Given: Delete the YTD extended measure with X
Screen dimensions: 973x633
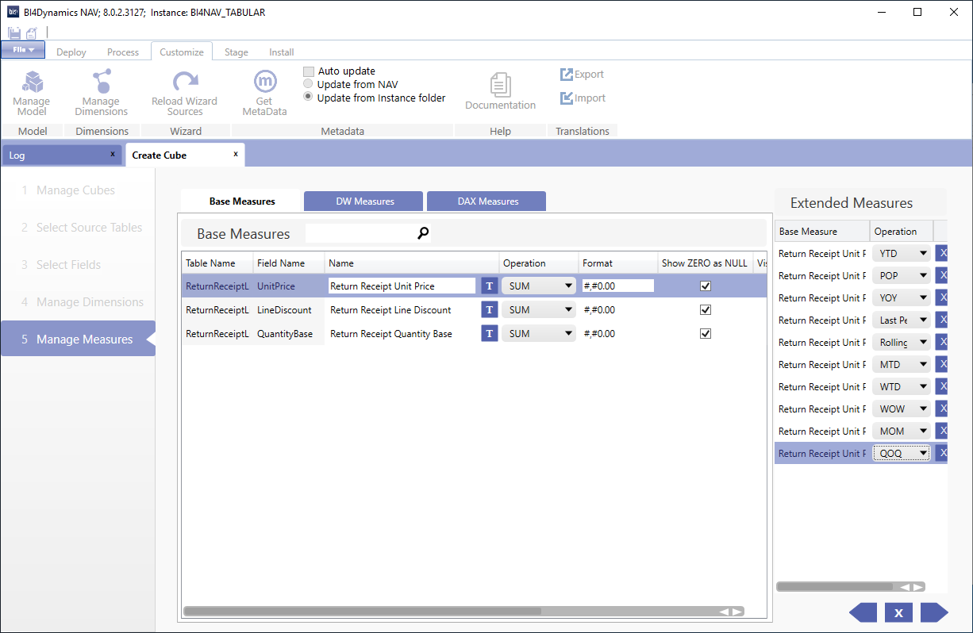Looking at the screenshot, I should tap(942, 254).
